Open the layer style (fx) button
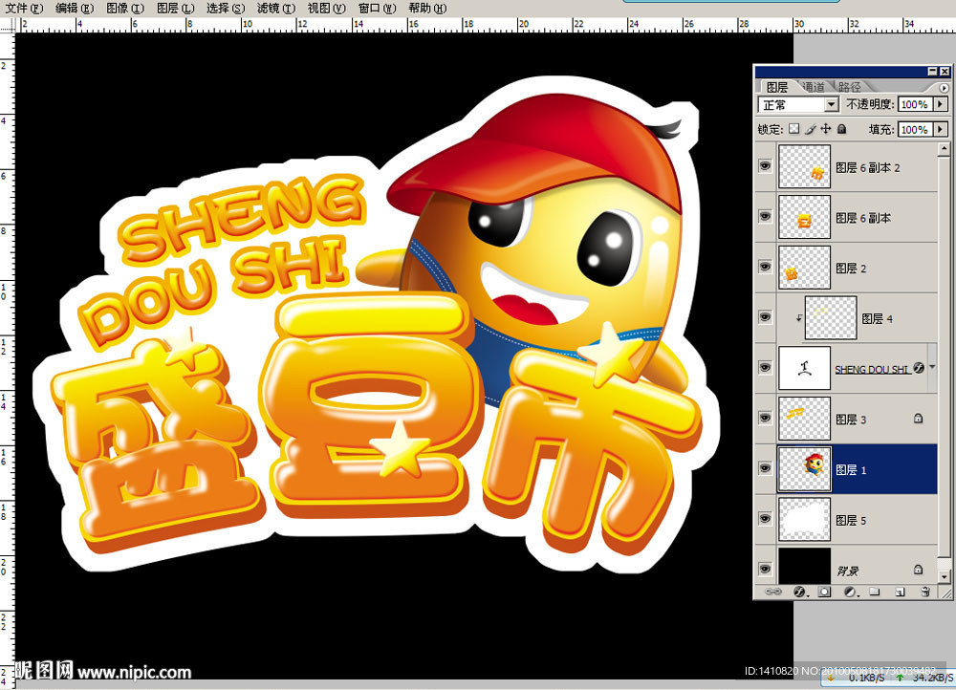 click(800, 593)
